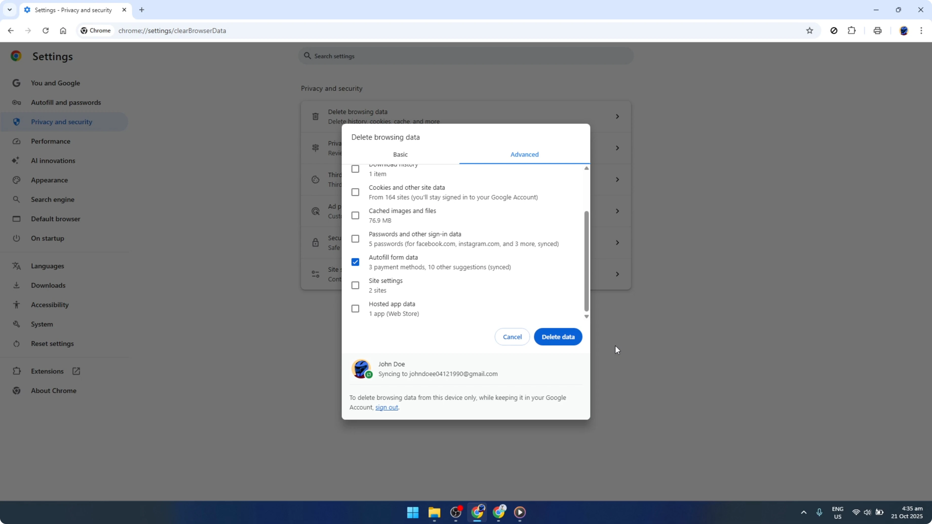
Task: Open the home page icon
Action: pyautogui.click(x=63, y=31)
